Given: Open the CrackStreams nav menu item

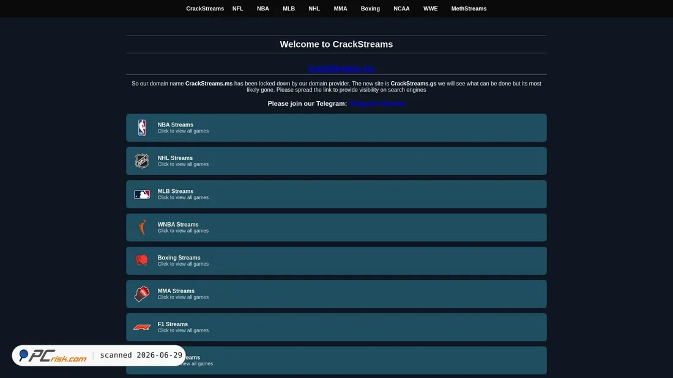Looking at the screenshot, I should pyautogui.click(x=205, y=9).
